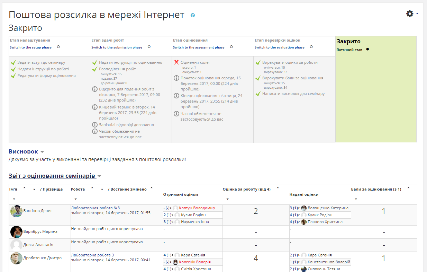
Task: Collapse the Висновок section
Action: click(42, 152)
